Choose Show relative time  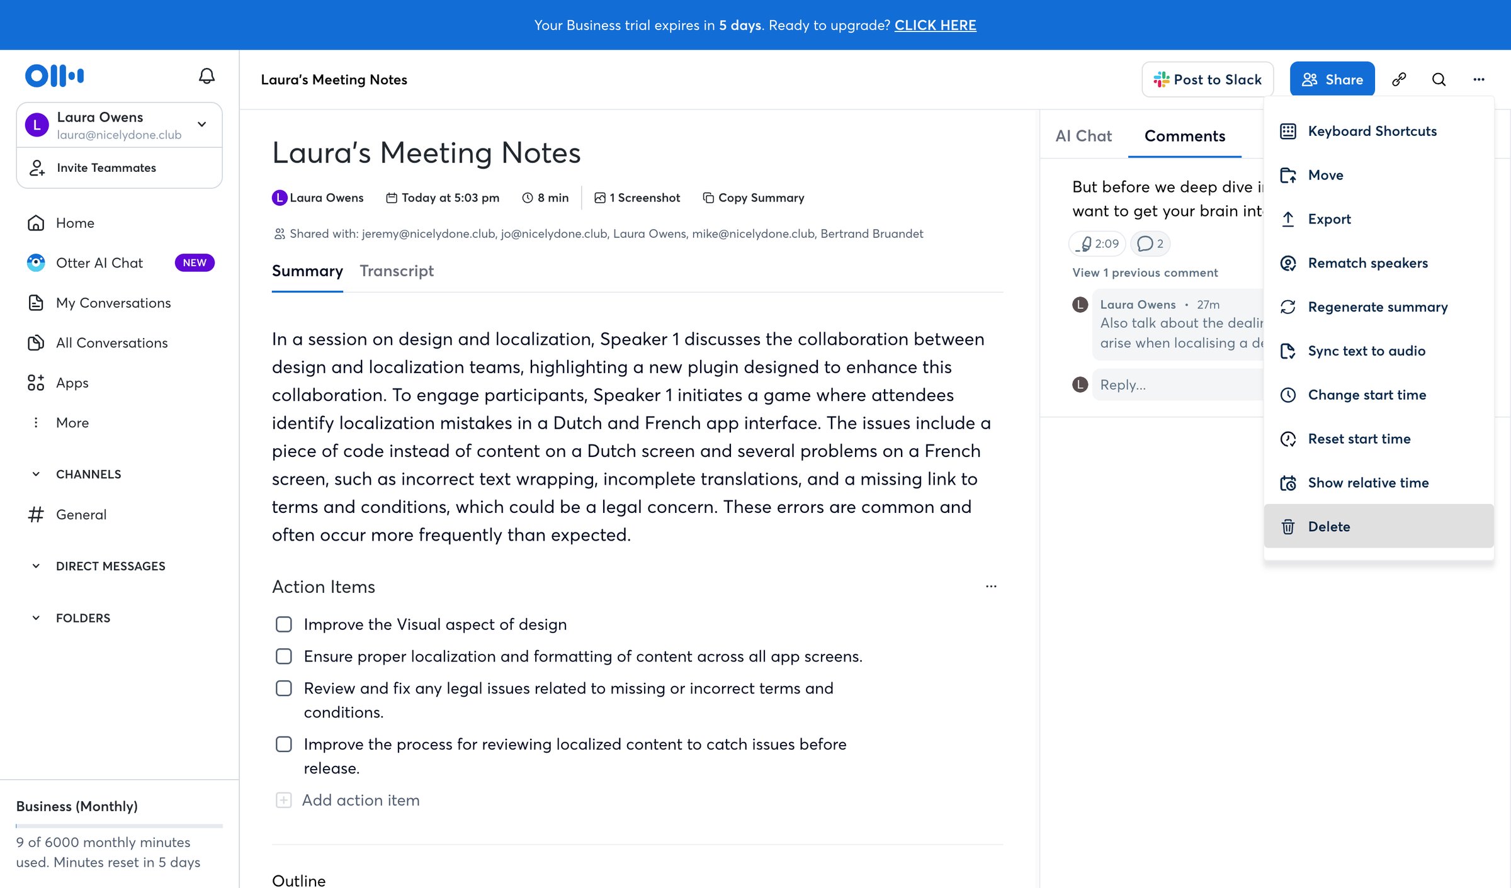[x=1379, y=483]
